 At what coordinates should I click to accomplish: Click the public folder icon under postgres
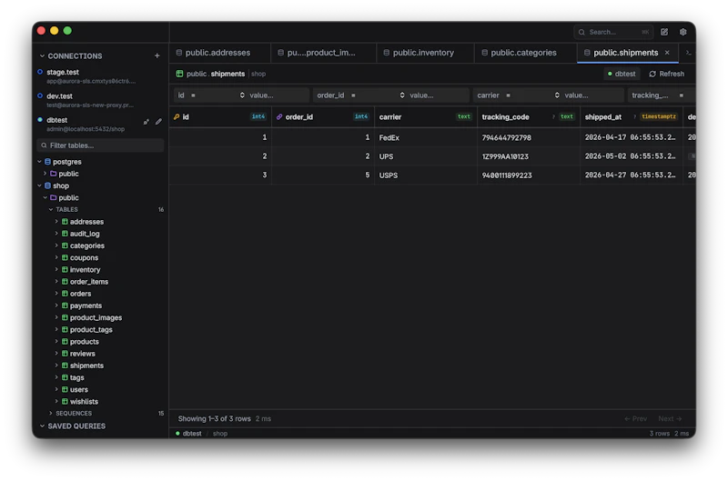coord(54,174)
